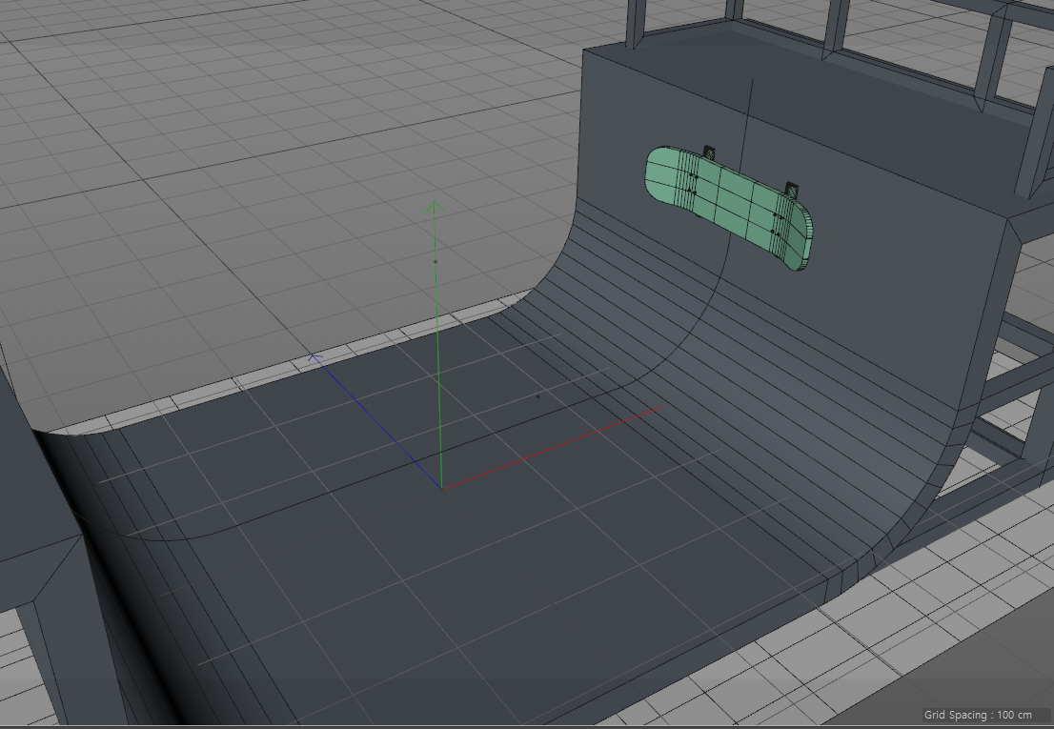Click the origin where the axes meet
This screenshot has height=729, width=1054.
441,489
